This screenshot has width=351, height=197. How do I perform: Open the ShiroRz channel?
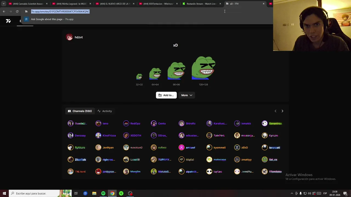(x=187, y=123)
